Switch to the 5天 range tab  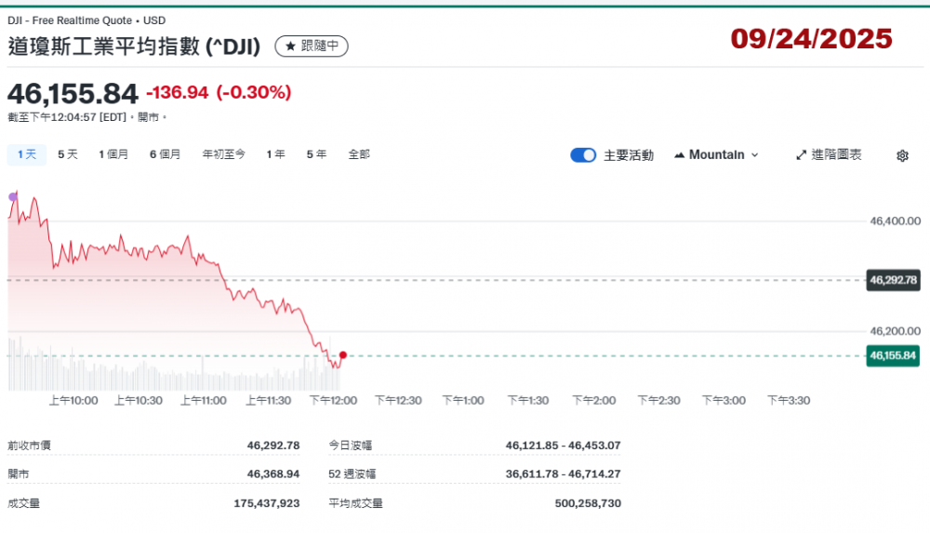(68, 154)
